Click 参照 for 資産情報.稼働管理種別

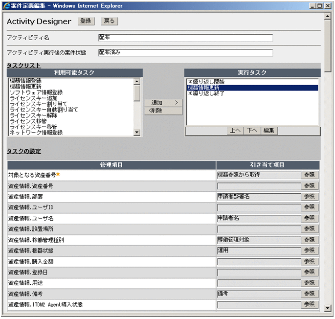tap(310, 240)
